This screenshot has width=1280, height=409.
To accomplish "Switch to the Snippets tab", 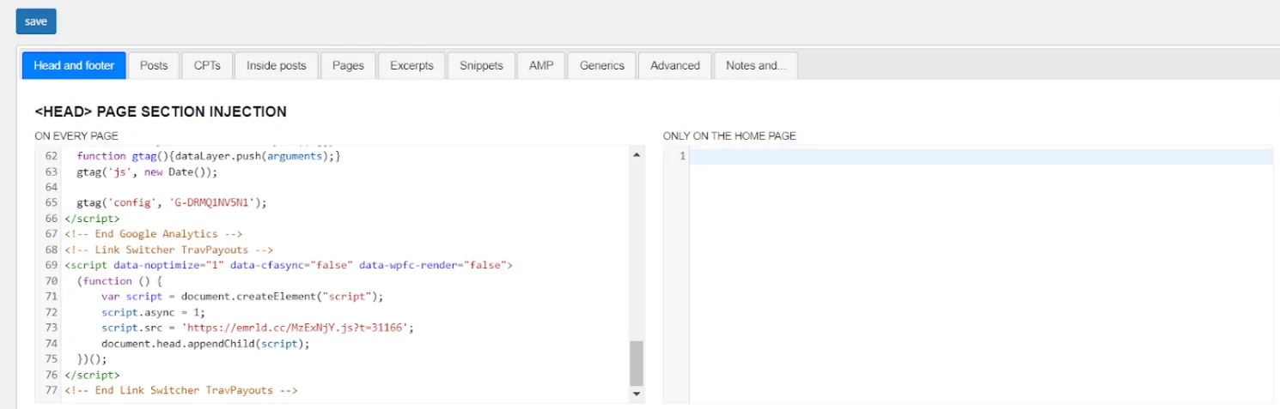I will coord(481,65).
